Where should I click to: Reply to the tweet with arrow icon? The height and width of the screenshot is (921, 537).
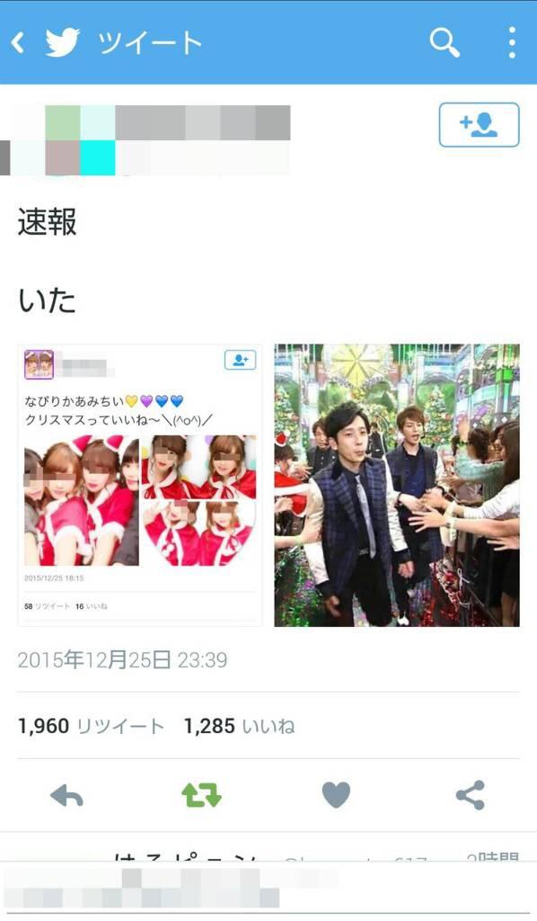[66, 796]
